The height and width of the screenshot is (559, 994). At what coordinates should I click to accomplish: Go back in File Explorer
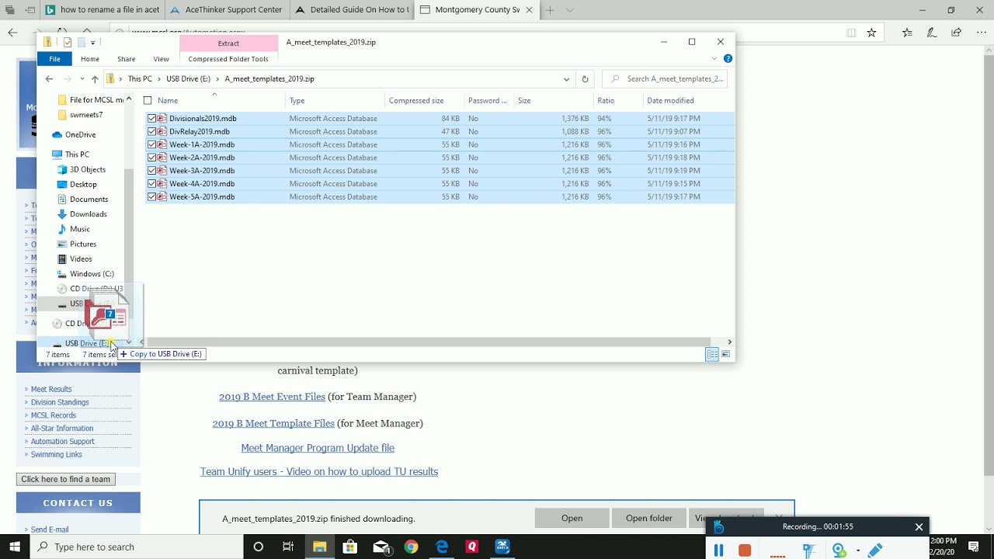point(49,78)
